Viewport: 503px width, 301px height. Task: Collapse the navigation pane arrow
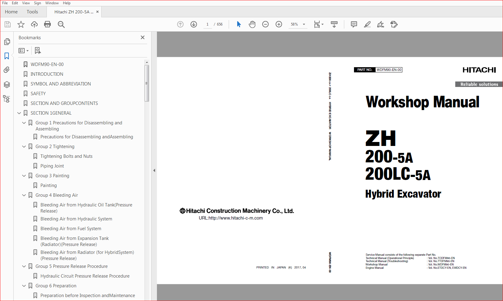point(154,171)
